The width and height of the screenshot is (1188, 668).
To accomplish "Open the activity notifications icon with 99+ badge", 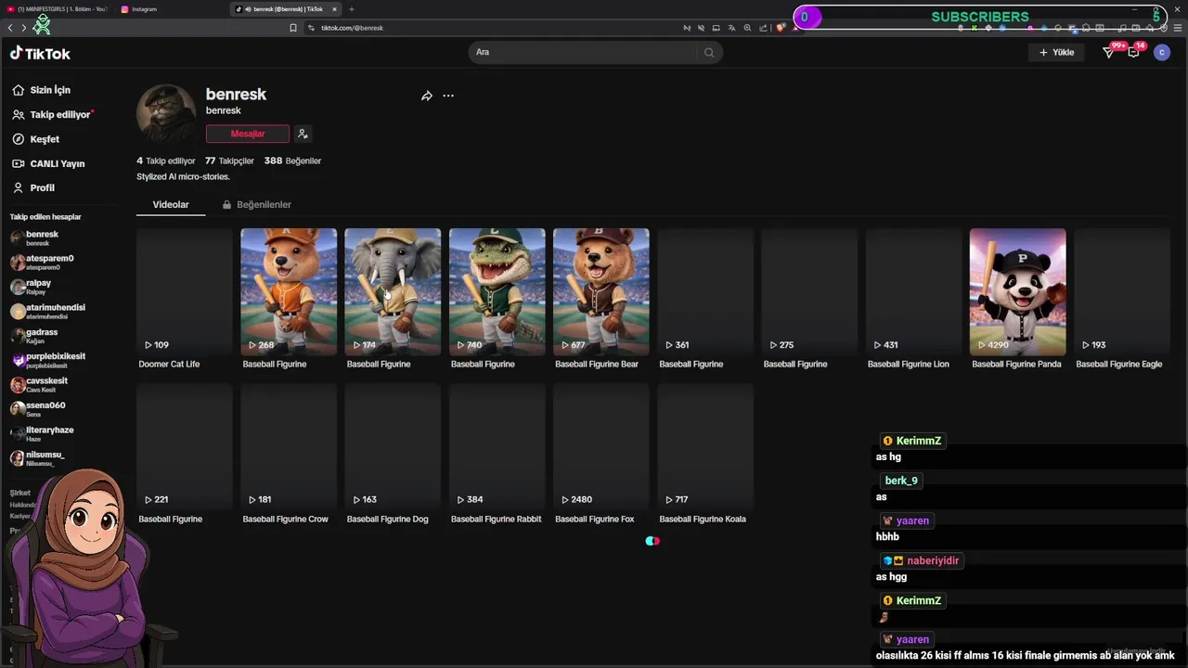I will coord(1109,52).
